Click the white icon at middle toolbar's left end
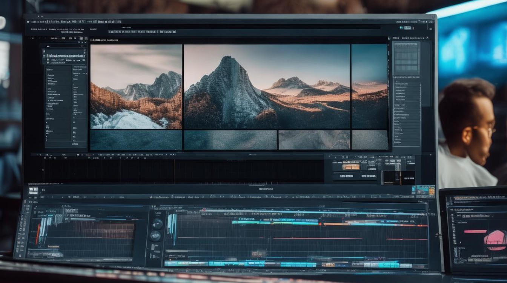The height and width of the screenshot is (283, 507). pyautogui.click(x=33, y=191)
